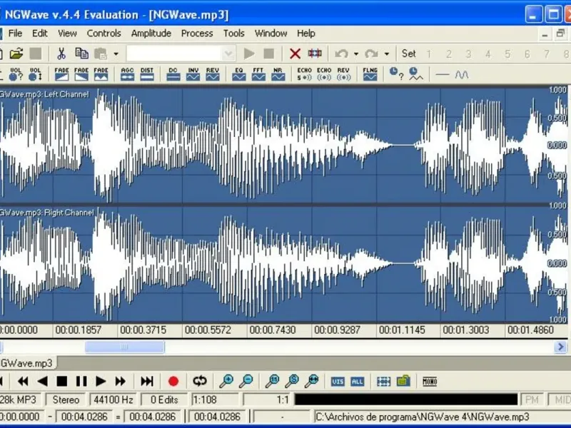Click the AGC gain control icon

pyautogui.click(x=127, y=74)
